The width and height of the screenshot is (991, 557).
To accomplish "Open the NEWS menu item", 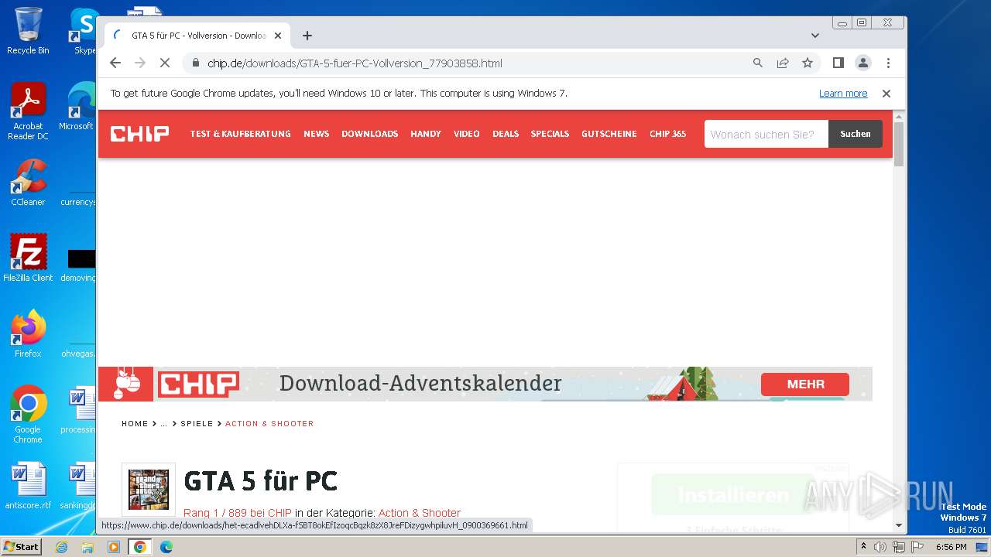I will 316,134.
